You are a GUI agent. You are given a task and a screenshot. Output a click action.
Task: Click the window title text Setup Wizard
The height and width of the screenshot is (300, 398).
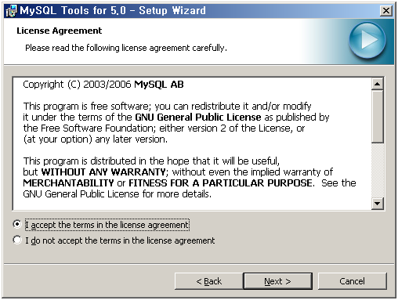click(172, 11)
